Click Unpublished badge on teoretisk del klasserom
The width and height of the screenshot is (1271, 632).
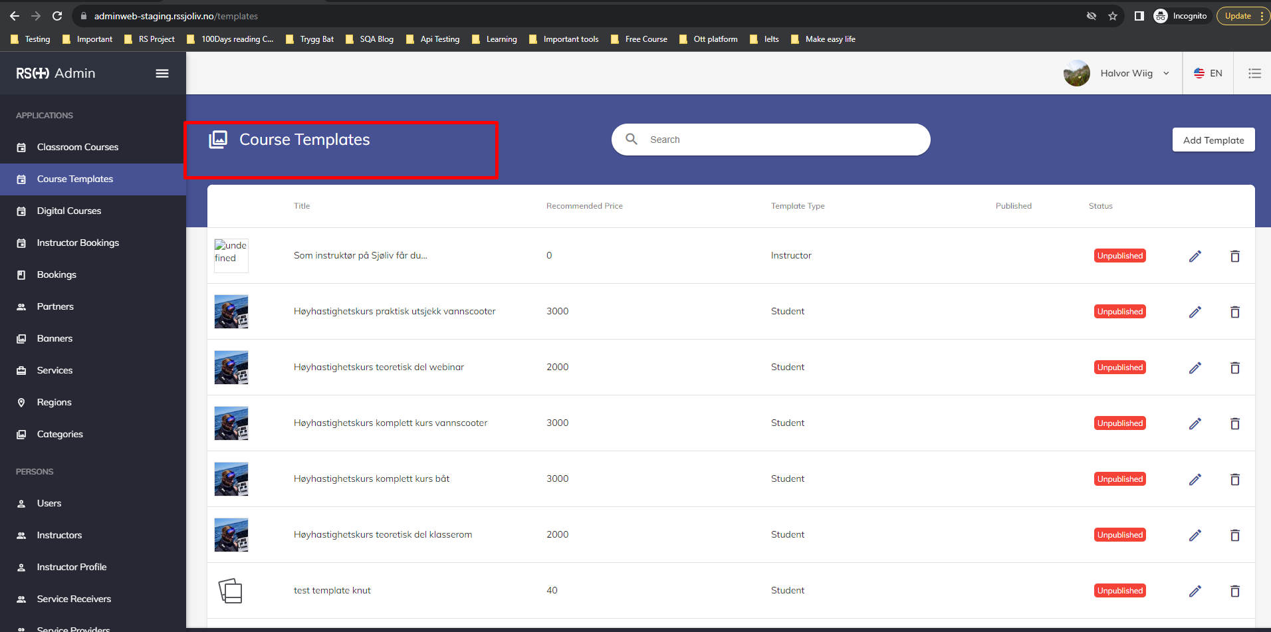pos(1119,535)
